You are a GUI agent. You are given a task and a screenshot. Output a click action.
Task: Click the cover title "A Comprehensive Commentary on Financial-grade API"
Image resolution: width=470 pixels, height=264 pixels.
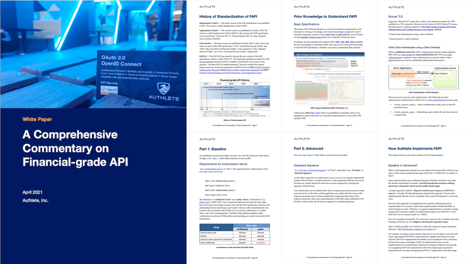click(x=75, y=148)
